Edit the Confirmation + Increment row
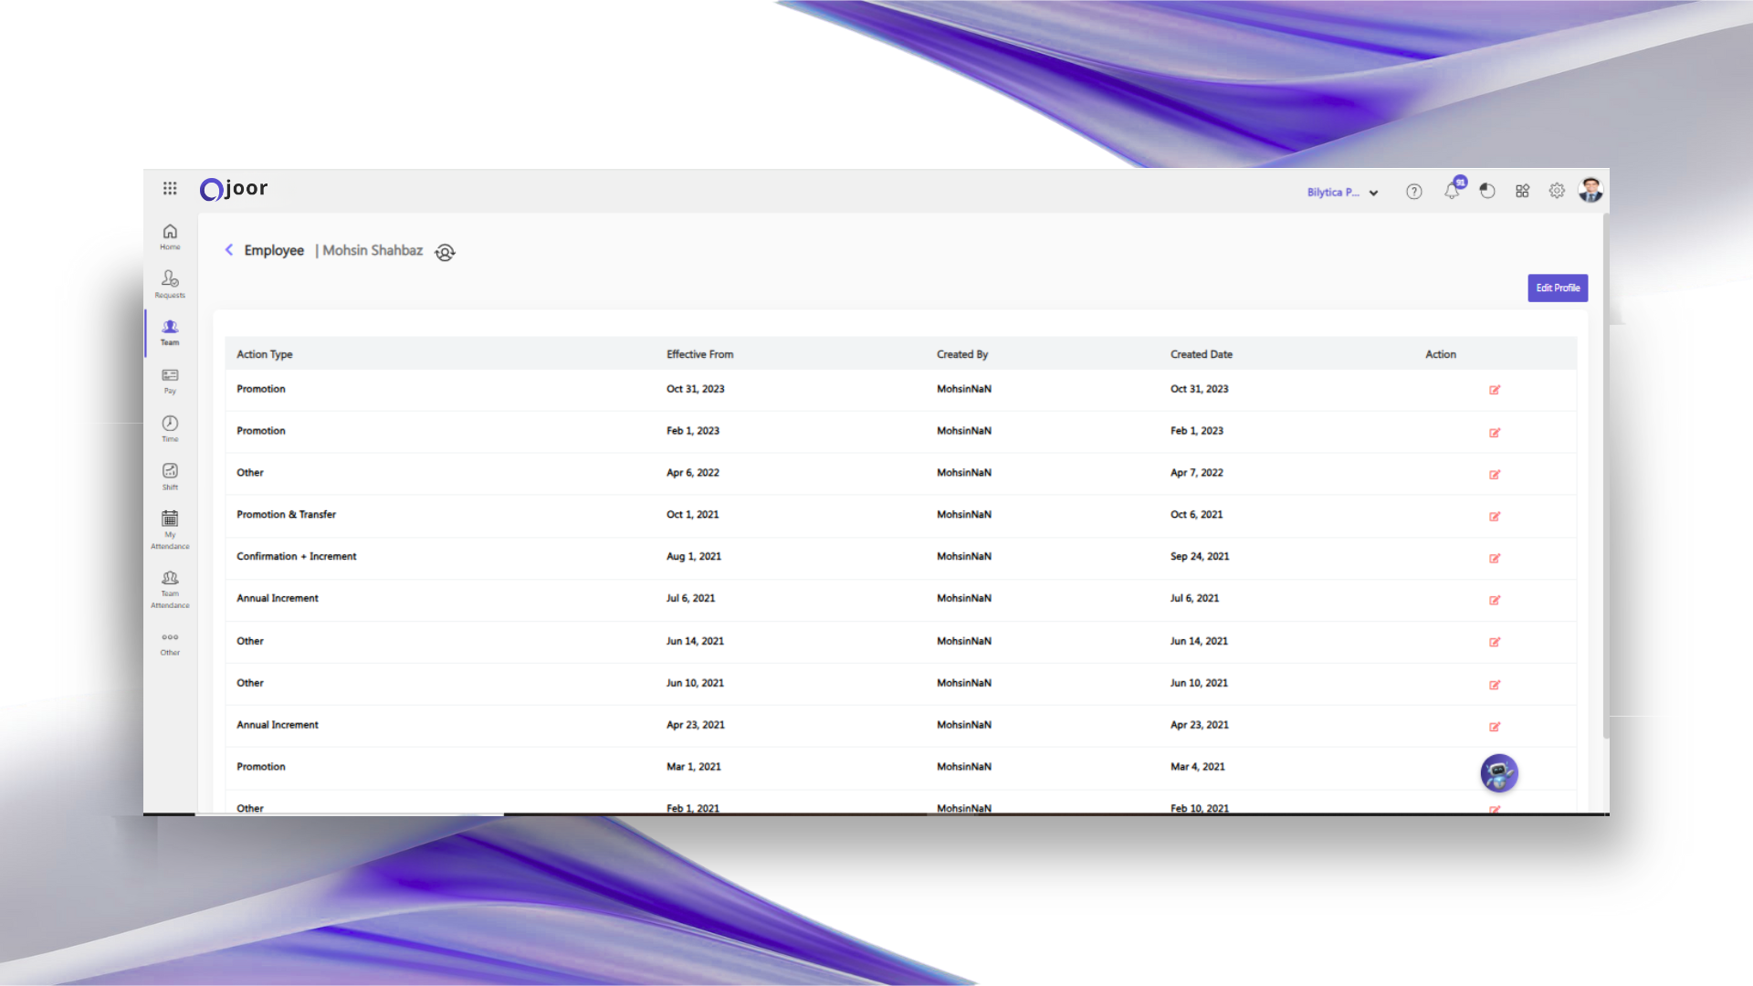Image resolution: width=1753 pixels, height=986 pixels. coord(1495,558)
